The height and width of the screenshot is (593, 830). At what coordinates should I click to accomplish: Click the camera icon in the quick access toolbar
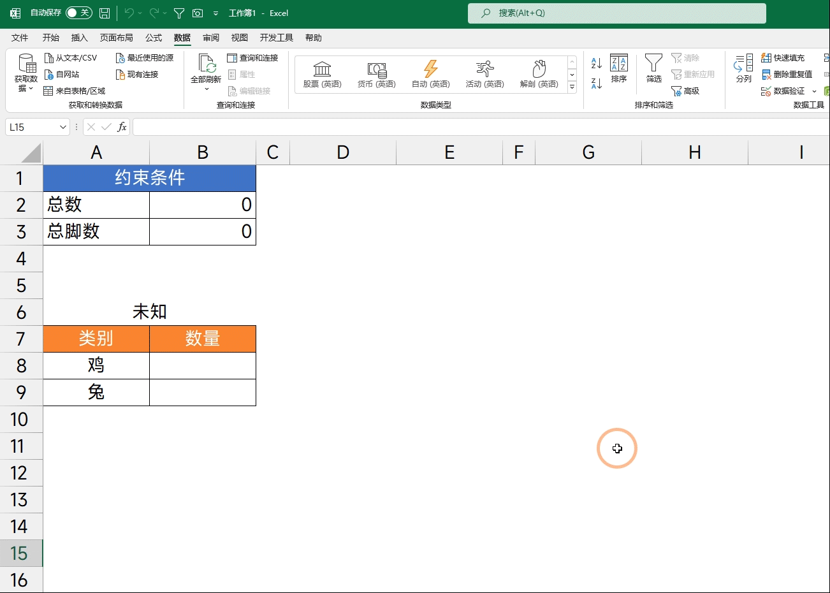(198, 13)
